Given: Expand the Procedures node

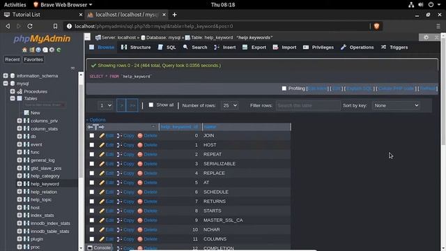Looking at the screenshot, I should pos(13,91).
